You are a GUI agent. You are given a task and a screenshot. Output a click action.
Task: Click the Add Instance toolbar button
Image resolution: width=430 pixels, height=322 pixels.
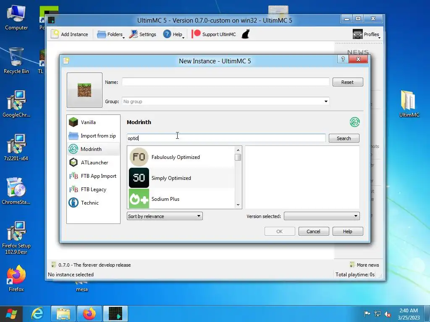70,34
